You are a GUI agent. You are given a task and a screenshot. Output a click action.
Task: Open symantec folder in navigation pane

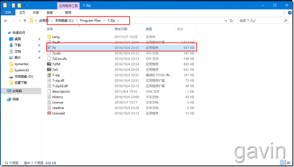pos(21,64)
